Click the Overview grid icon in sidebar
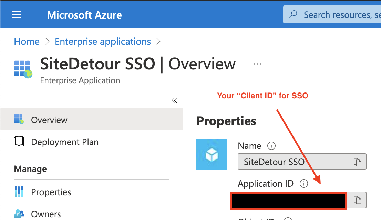The image size is (381, 220). pyautogui.click(x=19, y=119)
